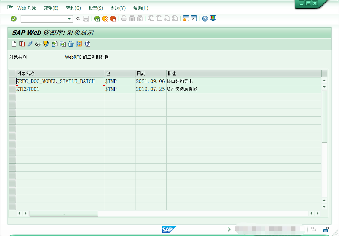Click the 2019.07.25 date cell
The width and height of the screenshot is (339, 236).
click(151, 89)
